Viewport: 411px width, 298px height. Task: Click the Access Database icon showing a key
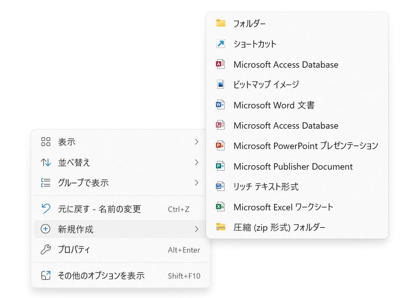[221, 126]
